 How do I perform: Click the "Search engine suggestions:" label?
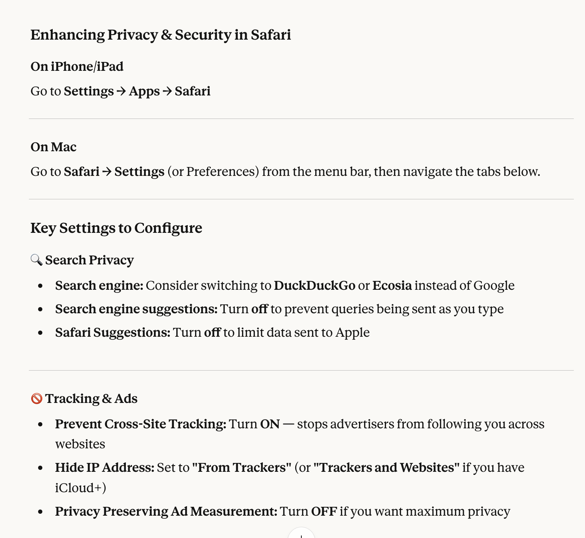[136, 309]
